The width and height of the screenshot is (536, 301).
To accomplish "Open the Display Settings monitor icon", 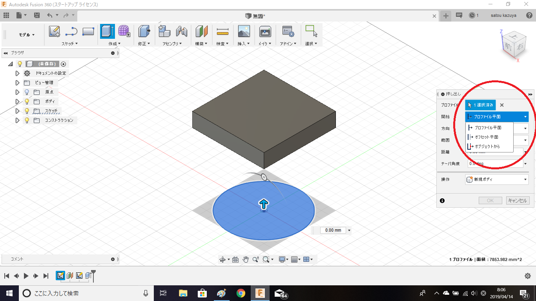I will 282,259.
